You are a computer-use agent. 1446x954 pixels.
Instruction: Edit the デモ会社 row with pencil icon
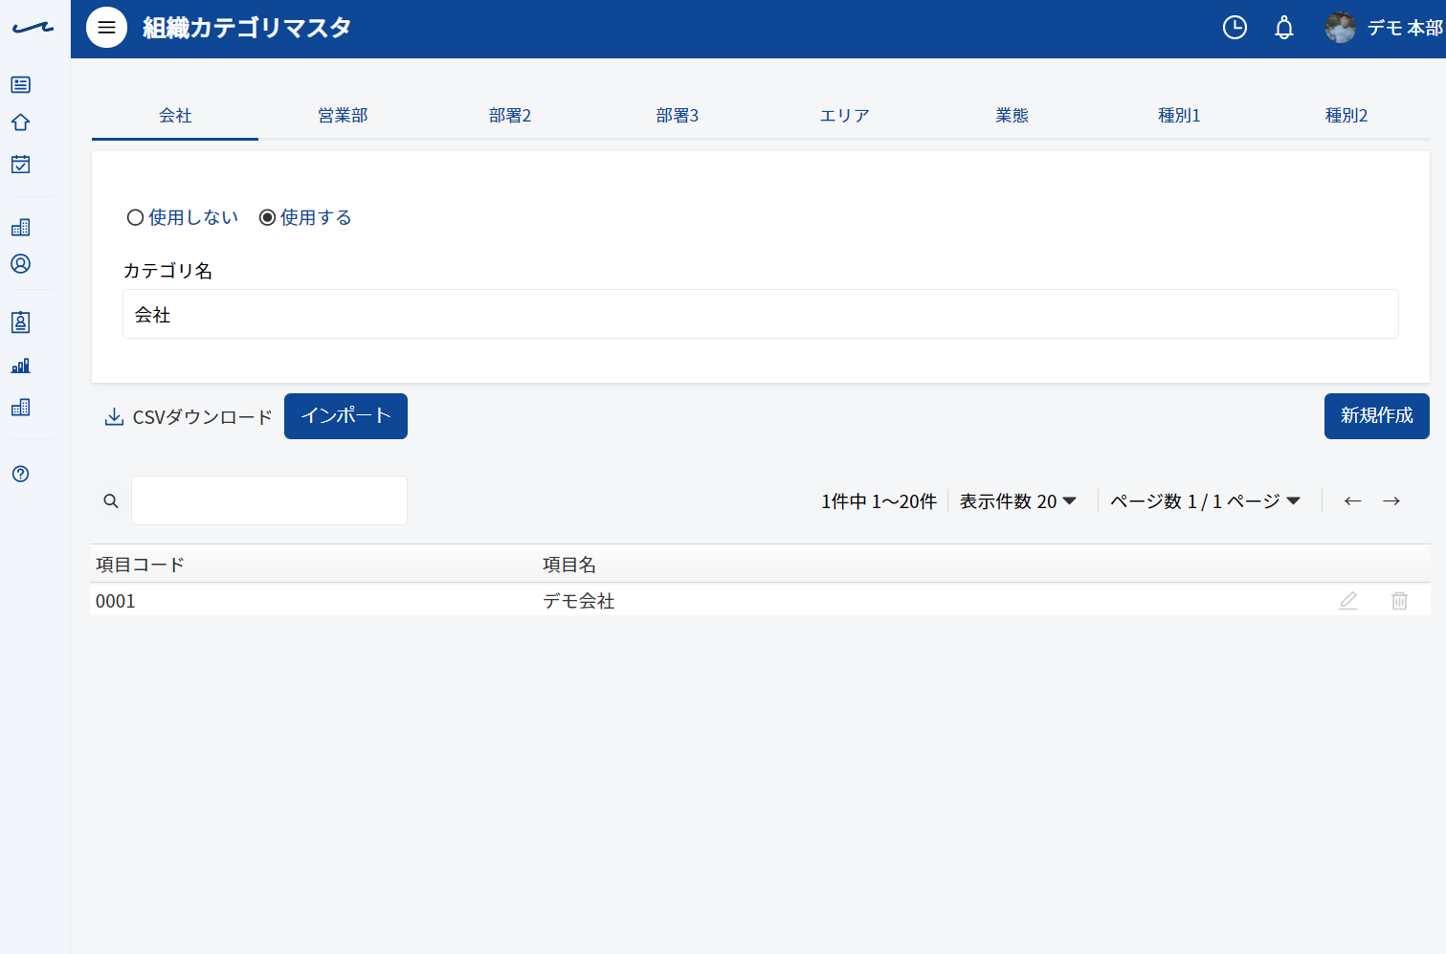[x=1347, y=601]
